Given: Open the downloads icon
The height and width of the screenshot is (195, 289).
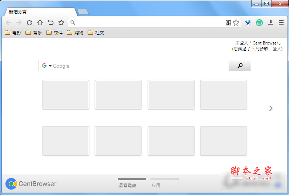Looking at the screenshot, I should [271, 22].
